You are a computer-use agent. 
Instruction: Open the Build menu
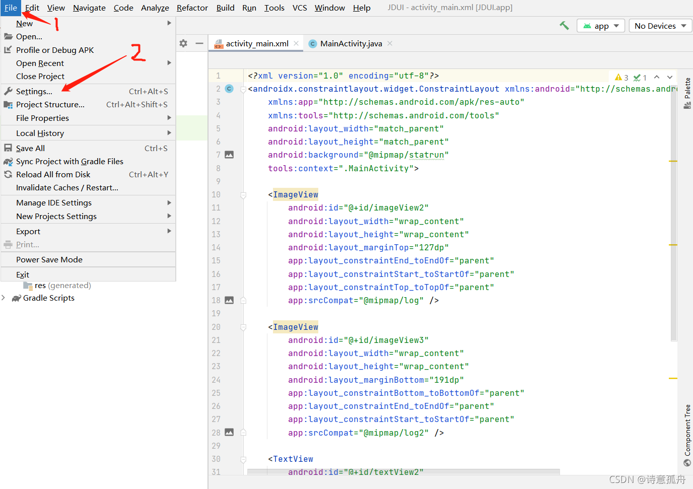tap(225, 8)
